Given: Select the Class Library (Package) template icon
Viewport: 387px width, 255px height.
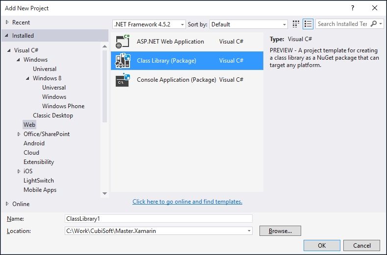Looking at the screenshot, I should pyautogui.click(x=123, y=61).
